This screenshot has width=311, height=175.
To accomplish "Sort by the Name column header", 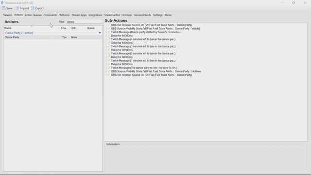I will click(x=8, y=28).
